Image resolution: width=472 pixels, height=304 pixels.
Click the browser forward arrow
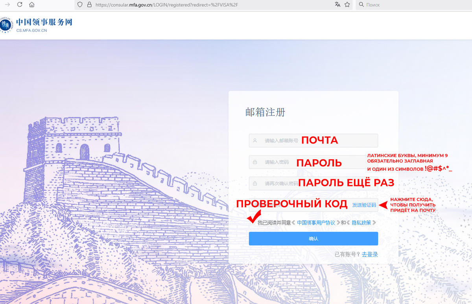tap(7, 5)
